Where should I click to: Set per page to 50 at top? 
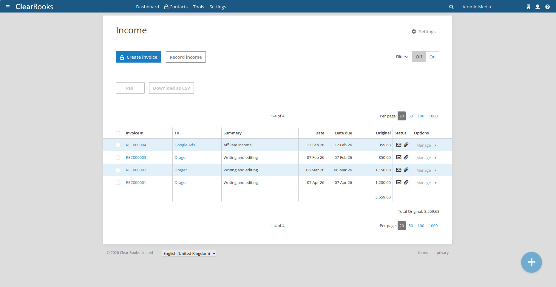point(411,116)
